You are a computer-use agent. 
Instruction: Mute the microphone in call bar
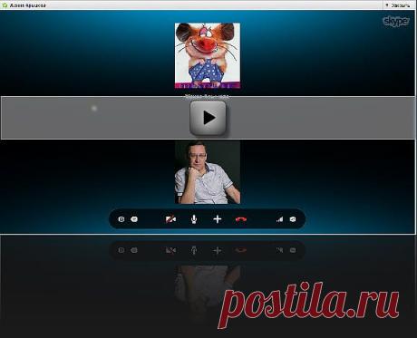[x=194, y=219]
